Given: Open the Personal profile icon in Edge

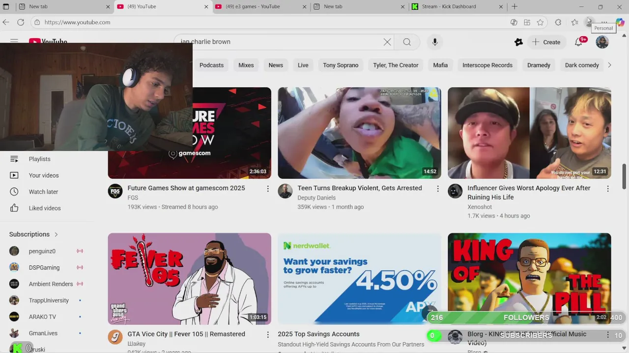Looking at the screenshot, I should pyautogui.click(x=589, y=22).
